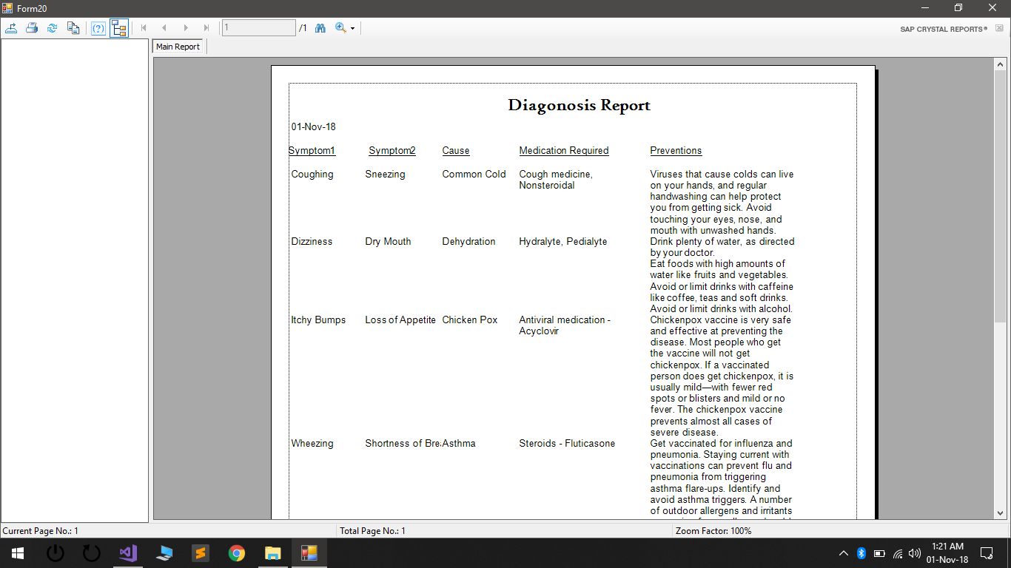Click the Symptom2 column header
This screenshot has width=1011, height=568.
pyautogui.click(x=392, y=150)
